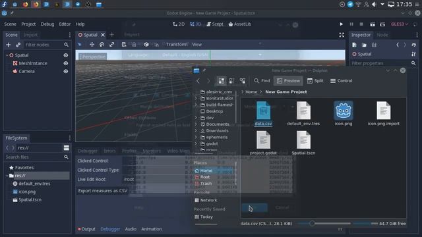Screen dimensions: 422x237
Task: Open the Output bottom panel
Action: (86, 229)
